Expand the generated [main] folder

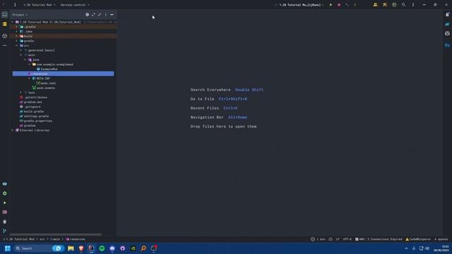(x=20, y=50)
